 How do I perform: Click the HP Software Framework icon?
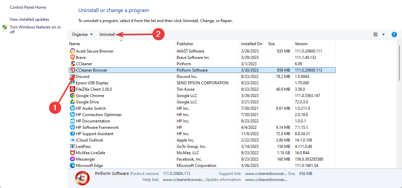(x=72, y=127)
